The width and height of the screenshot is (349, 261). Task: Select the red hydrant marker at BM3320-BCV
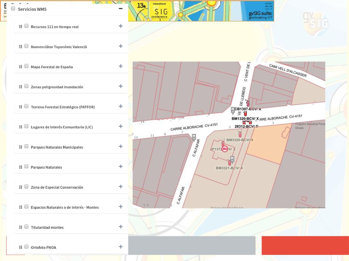(x=240, y=134)
